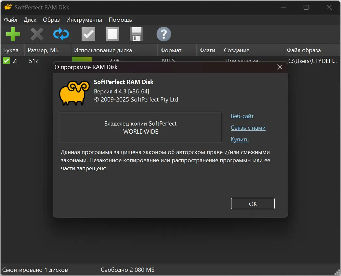Image resolution: width=341 pixels, height=276 pixels.
Task: Open help via the question mark icon
Action: (x=164, y=34)
